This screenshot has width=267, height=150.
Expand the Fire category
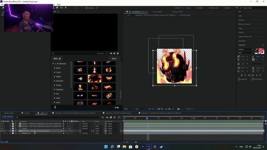point(55,94)
